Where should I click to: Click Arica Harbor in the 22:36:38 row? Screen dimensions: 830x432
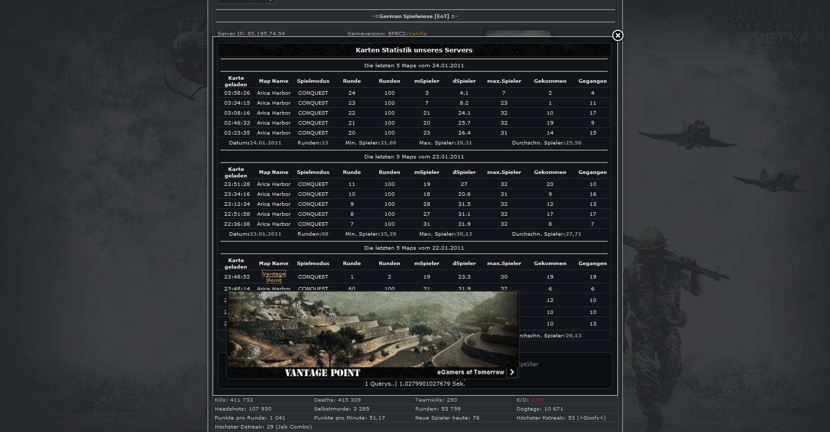274,224
